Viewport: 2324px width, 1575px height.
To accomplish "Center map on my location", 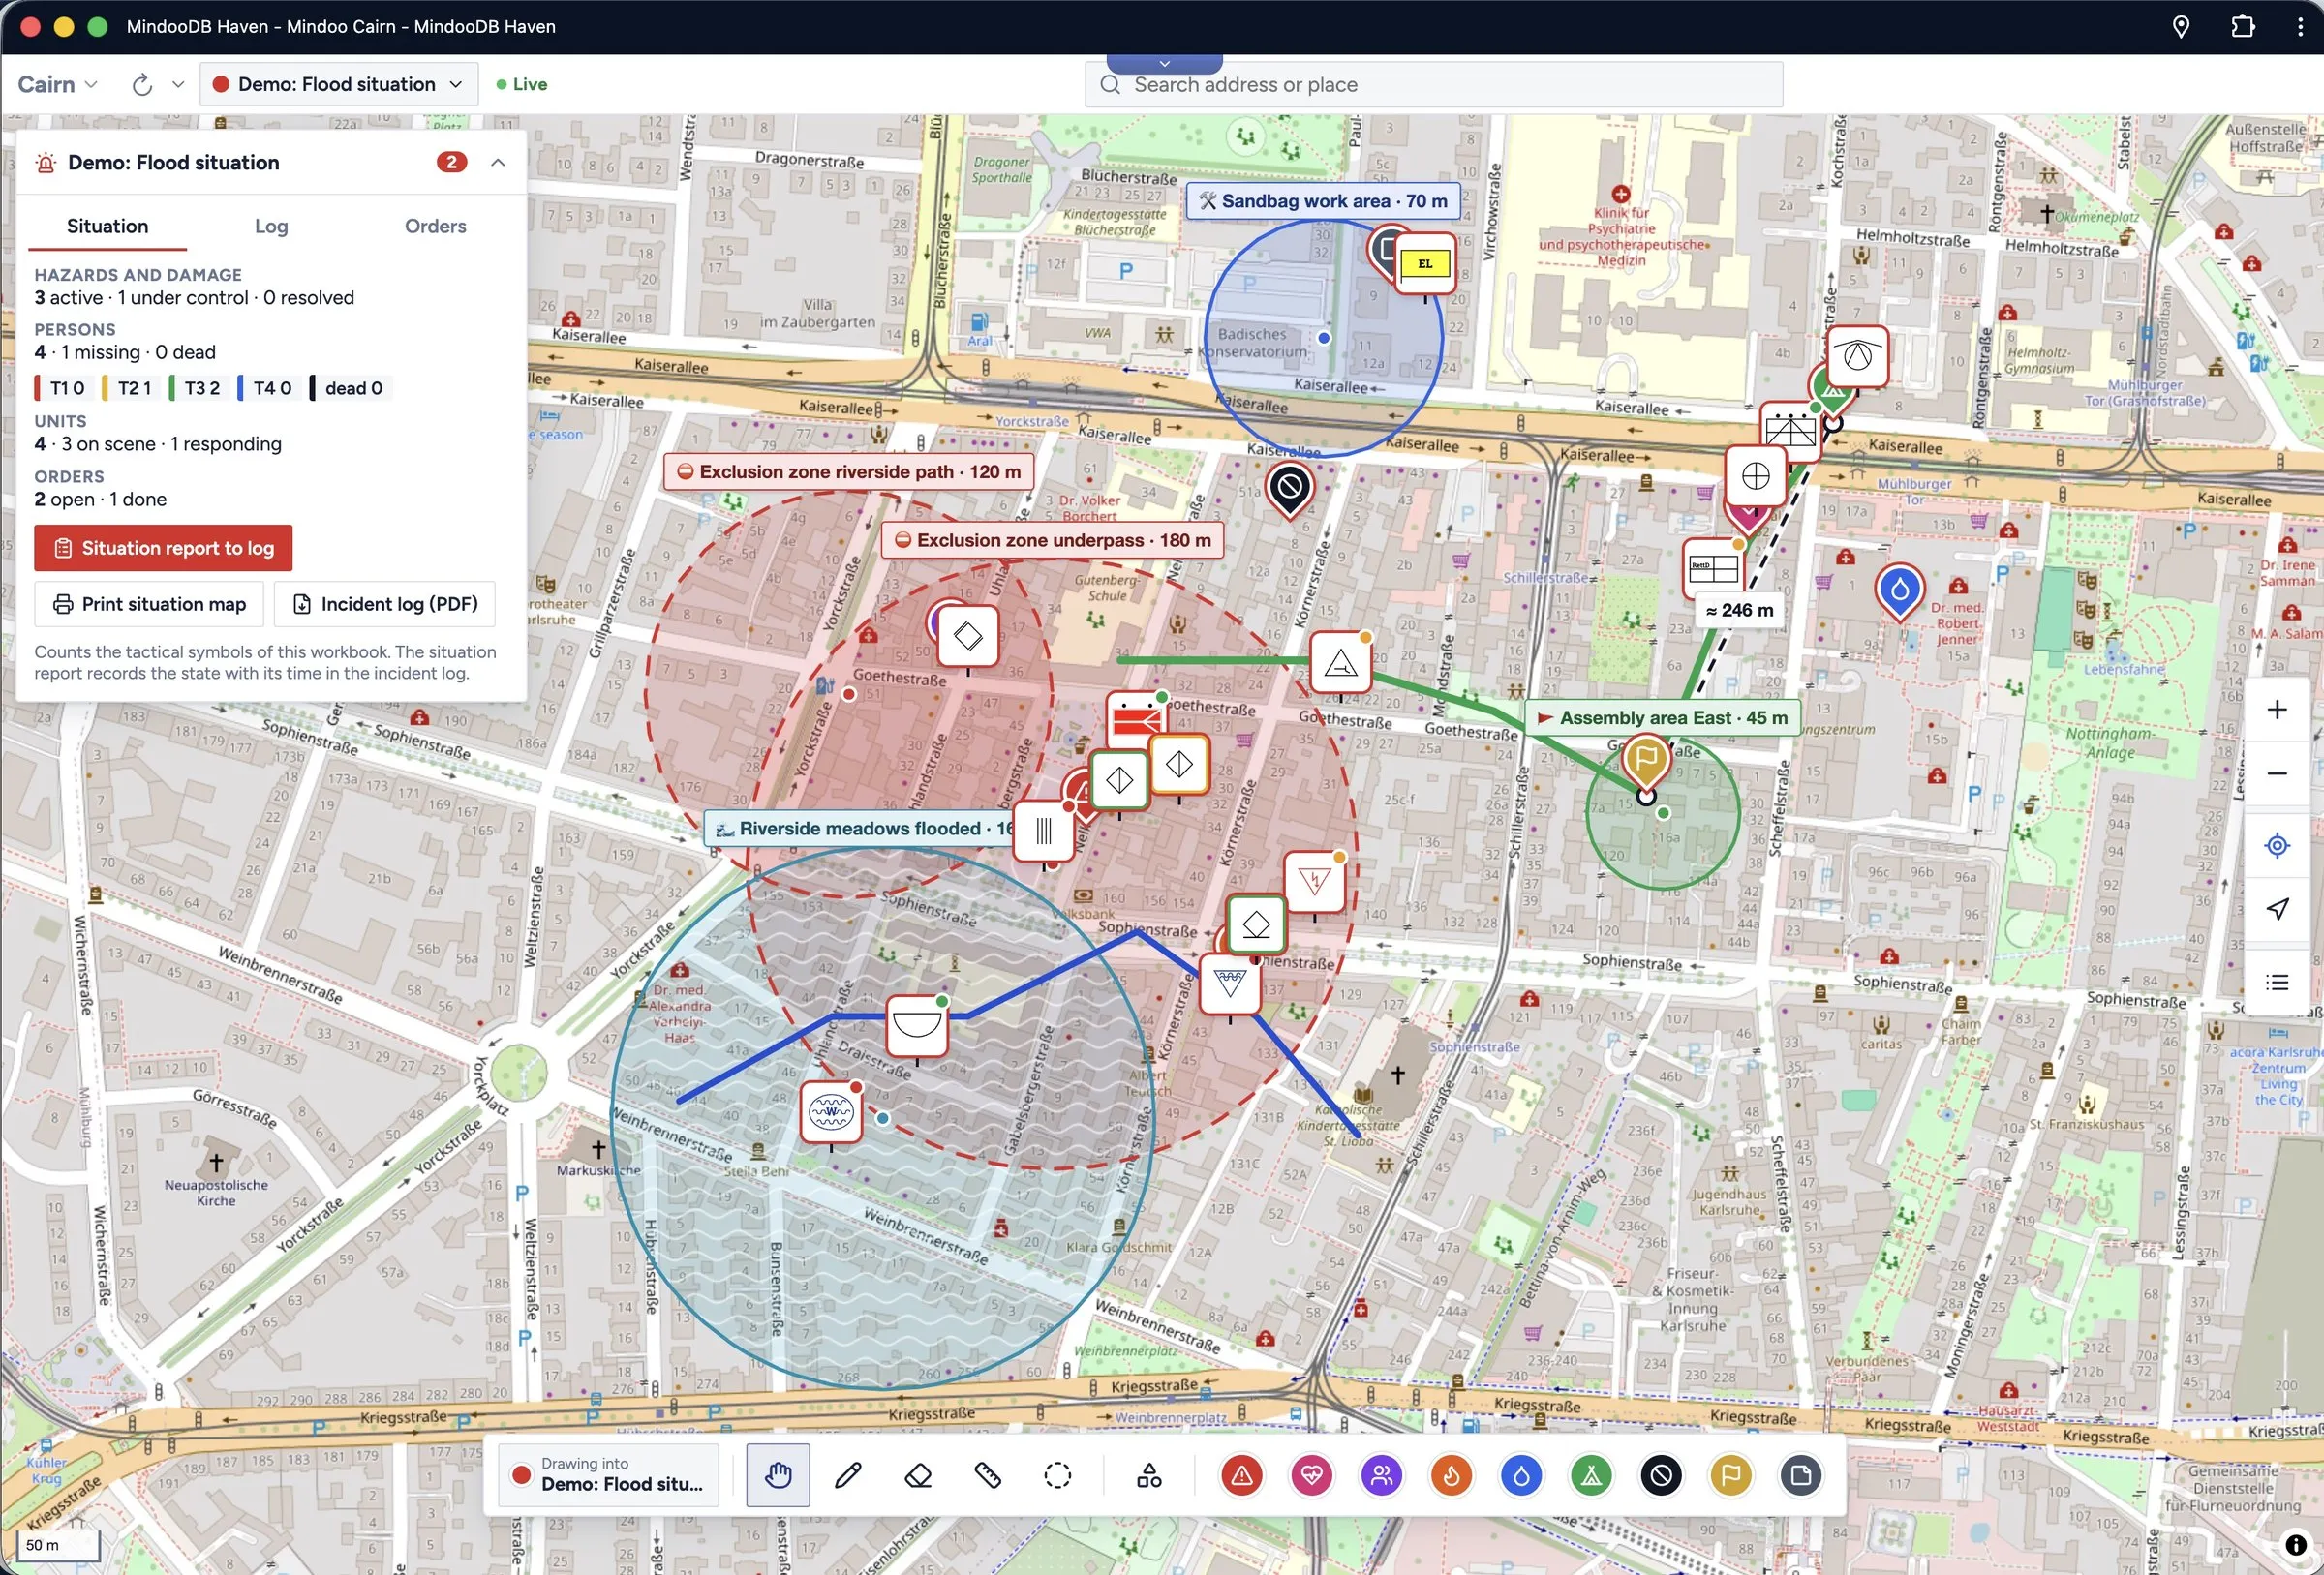I will coord(2277,845).
